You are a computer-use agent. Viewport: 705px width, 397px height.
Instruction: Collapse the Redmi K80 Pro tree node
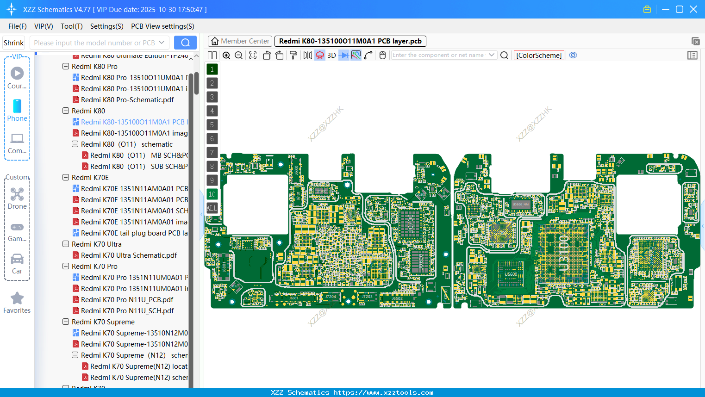(x=66, y=66)
